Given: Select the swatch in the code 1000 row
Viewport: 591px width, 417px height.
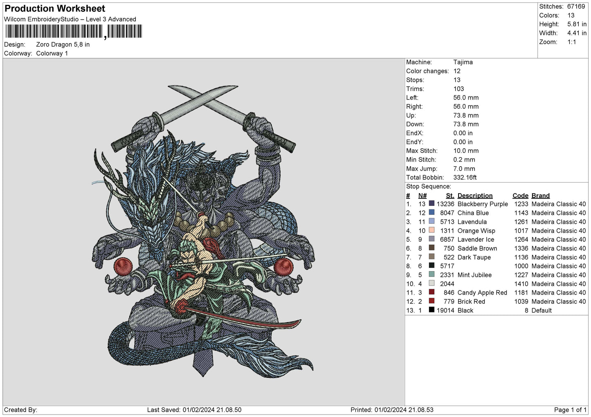Looking at the screenshot, I should coord(431,265).
